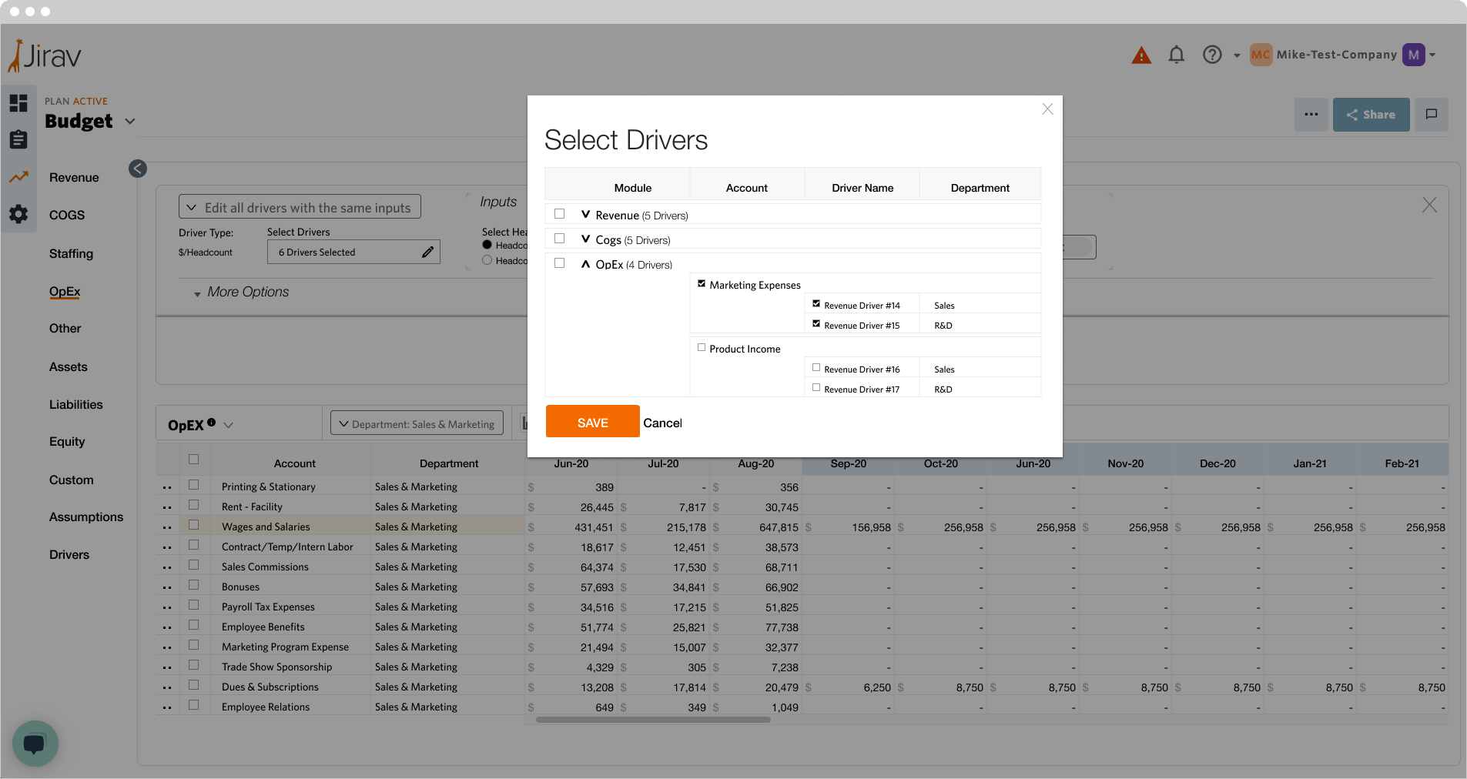
Task: Open the dashboard grid icon in sidebar
Action: [18, 103]
